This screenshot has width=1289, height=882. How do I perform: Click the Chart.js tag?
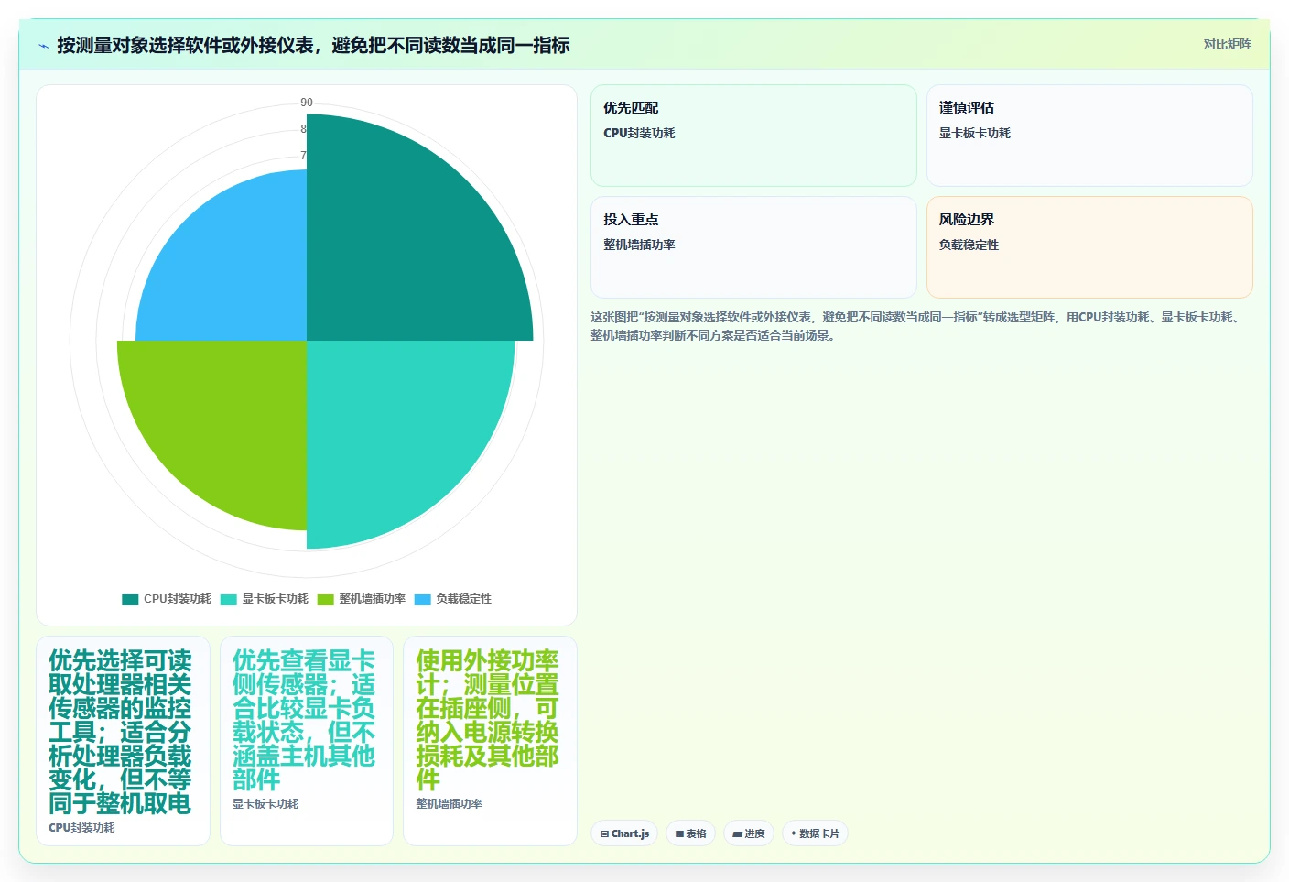tap(624, 833)
